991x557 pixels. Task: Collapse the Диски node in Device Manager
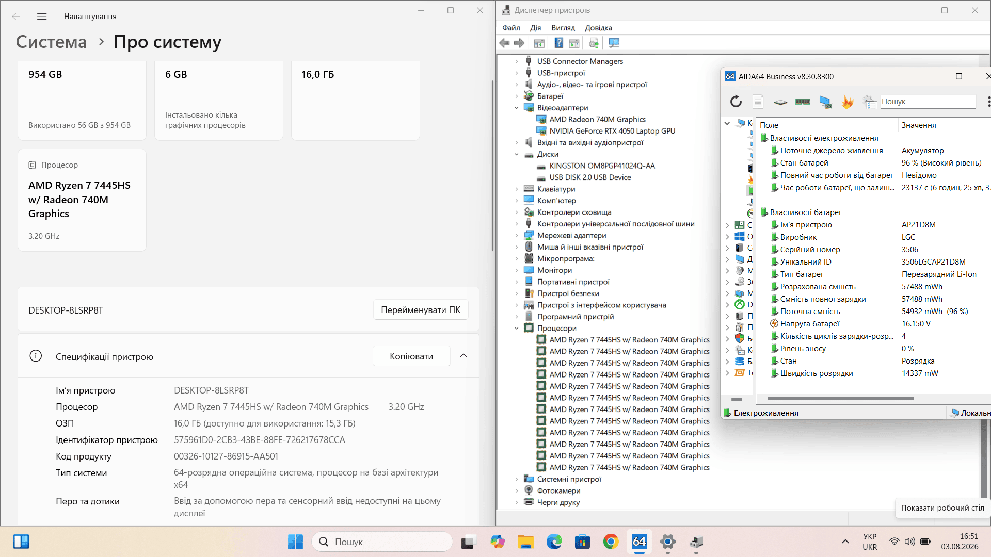[x=517, y=154]
